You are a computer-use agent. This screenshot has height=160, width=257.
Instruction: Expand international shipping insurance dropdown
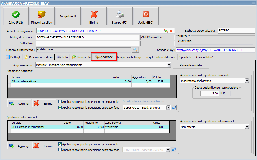click(x=247, y=127)
